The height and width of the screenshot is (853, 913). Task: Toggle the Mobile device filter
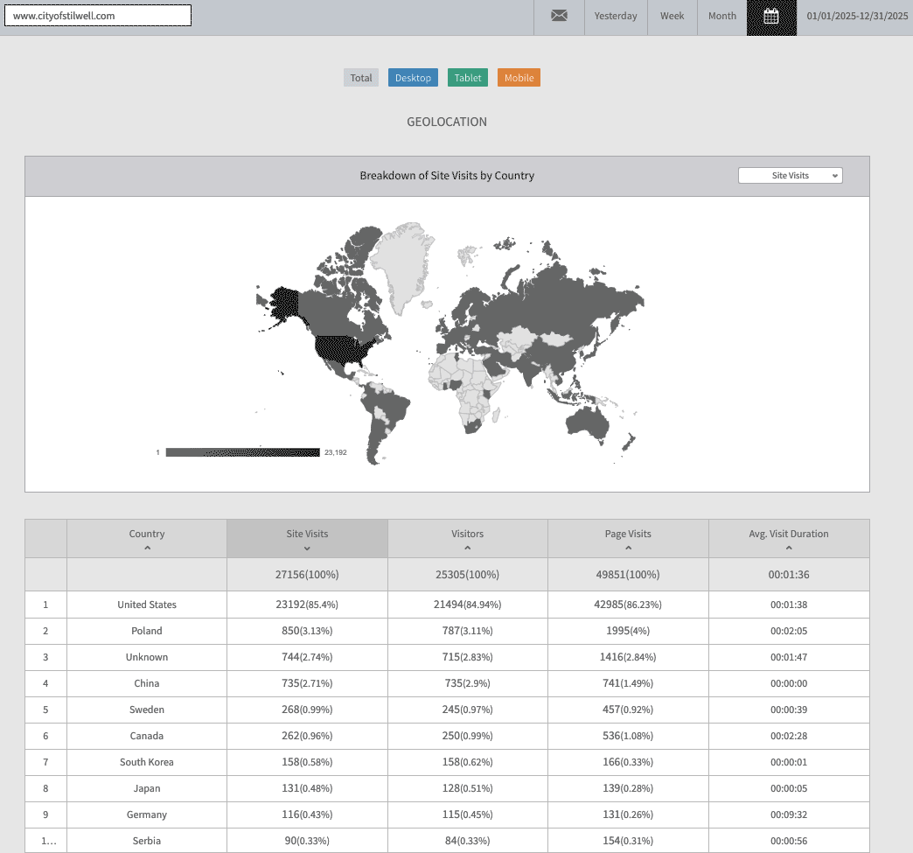coord(519,78)
